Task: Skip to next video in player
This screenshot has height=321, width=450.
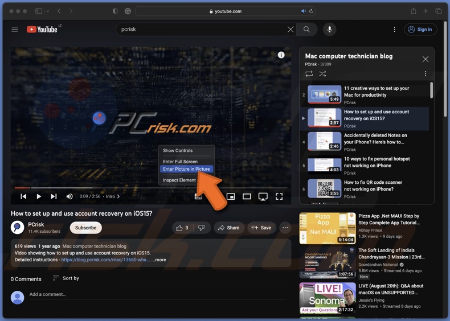Action: 54,196
